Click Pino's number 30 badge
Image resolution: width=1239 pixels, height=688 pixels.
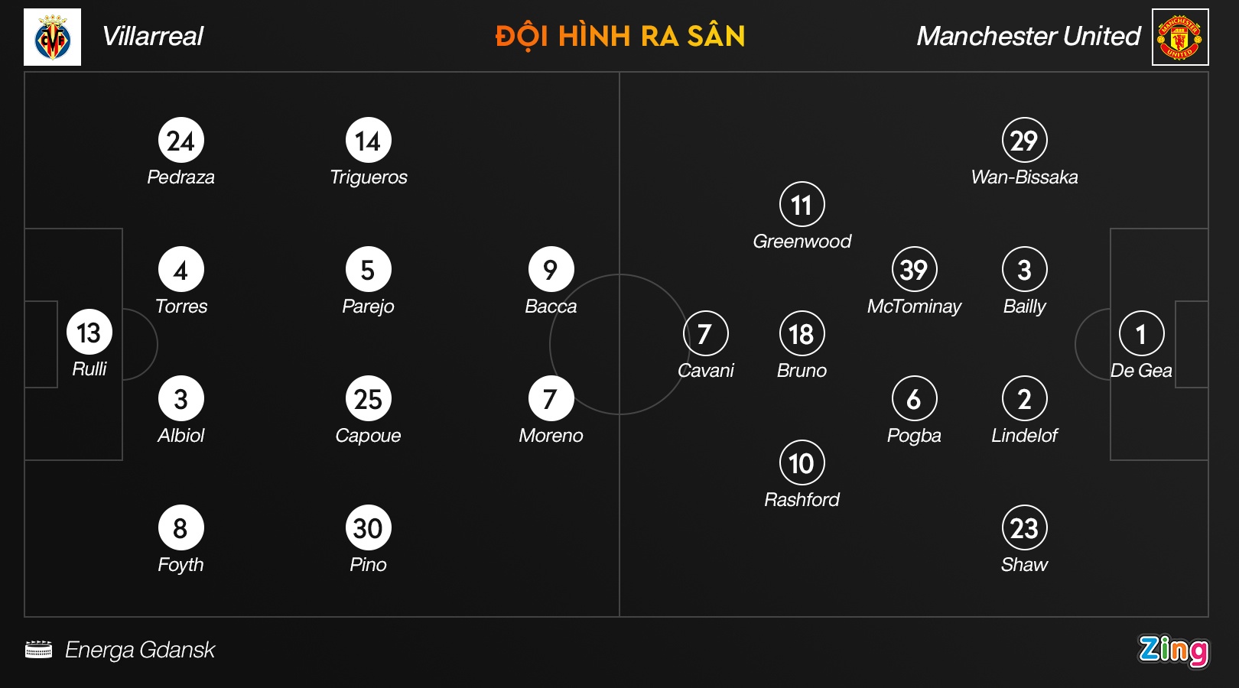click(x=368, y=527)
